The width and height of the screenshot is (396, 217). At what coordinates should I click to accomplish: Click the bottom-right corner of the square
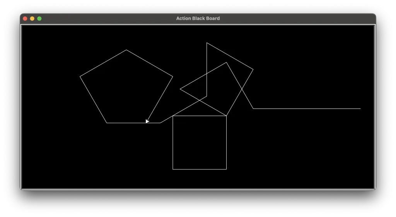click(226, 169)
